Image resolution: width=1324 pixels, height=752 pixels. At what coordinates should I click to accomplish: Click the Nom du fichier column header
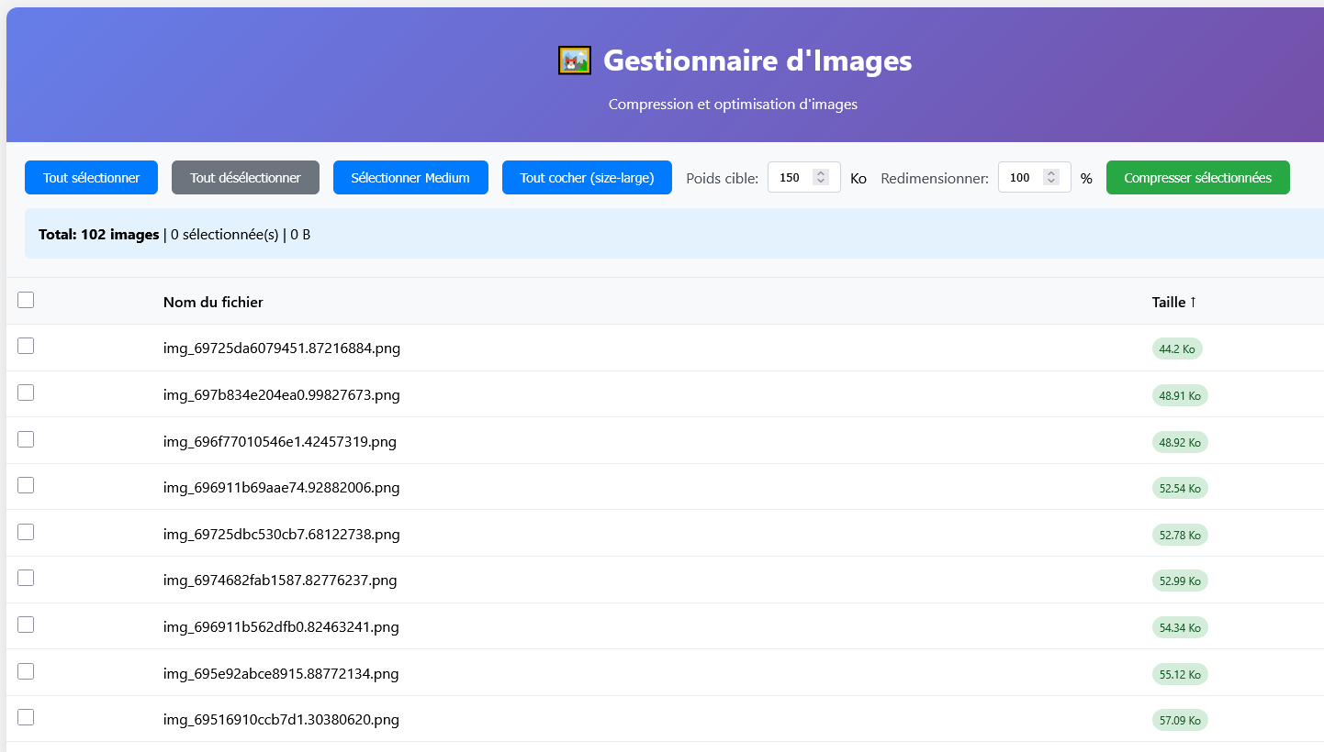pos(213,303)
